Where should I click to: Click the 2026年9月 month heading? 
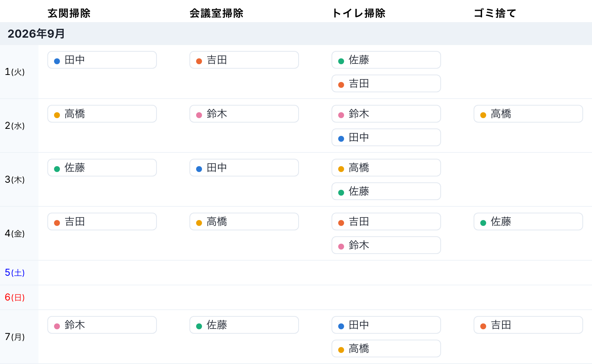point(36,34)
